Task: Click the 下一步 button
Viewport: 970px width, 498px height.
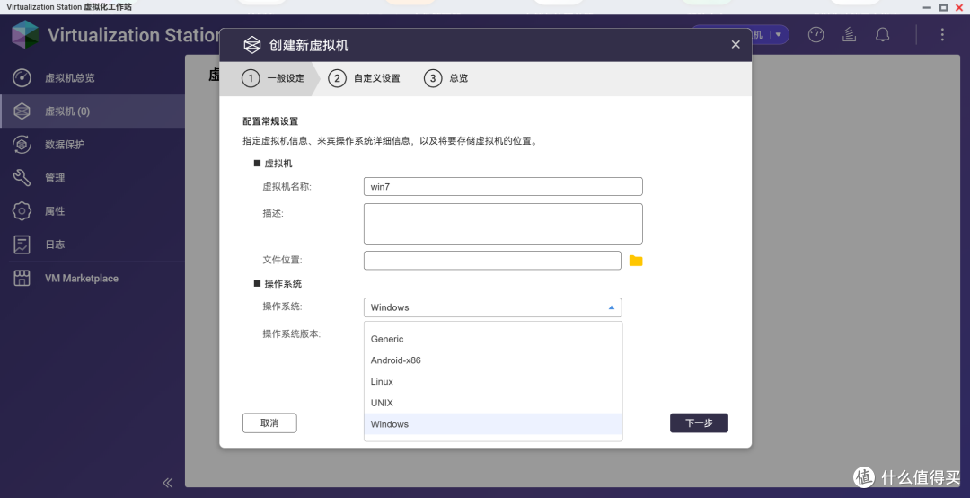Action: pos(699,423)
